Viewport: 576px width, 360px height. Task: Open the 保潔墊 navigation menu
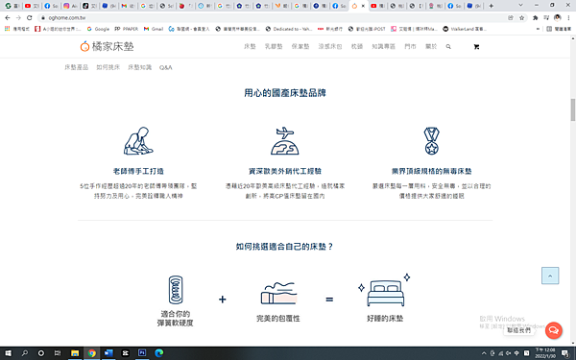tap(300, 47)
